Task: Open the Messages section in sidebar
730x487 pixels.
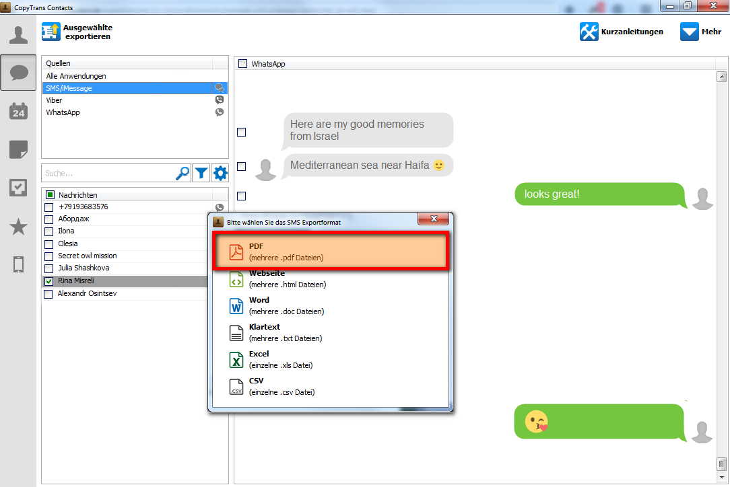Action: (x=18, y=73)
